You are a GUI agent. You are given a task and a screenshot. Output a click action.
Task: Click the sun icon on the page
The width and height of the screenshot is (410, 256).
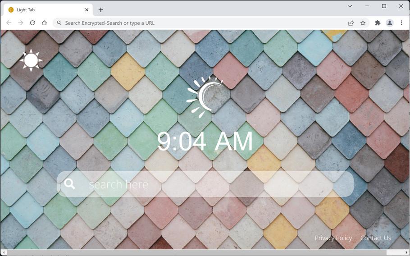(31, 60)
